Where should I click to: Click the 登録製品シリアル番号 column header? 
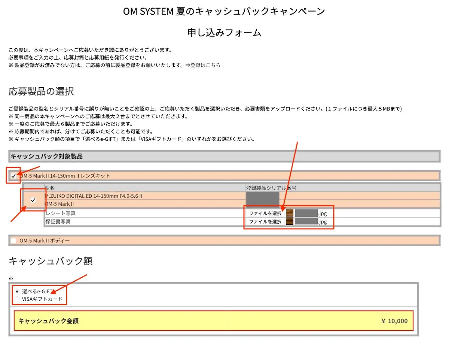coord(342,188)
